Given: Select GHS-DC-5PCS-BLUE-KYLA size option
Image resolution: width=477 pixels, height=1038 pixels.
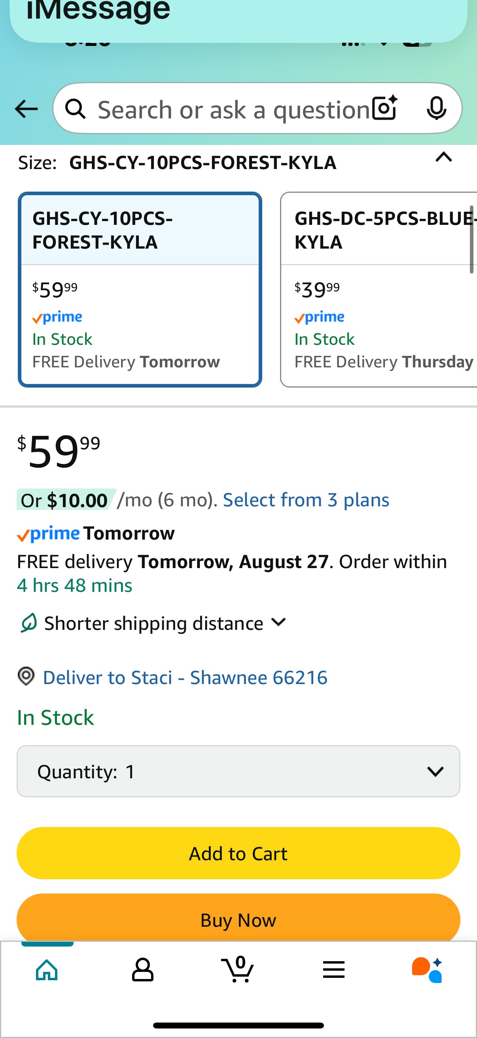Looking at the screenshot, I should click(379, 289).
